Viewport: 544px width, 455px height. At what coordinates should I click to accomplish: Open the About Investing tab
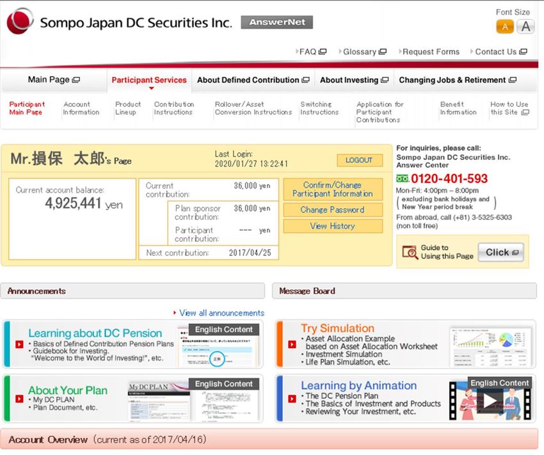point(354,80)
